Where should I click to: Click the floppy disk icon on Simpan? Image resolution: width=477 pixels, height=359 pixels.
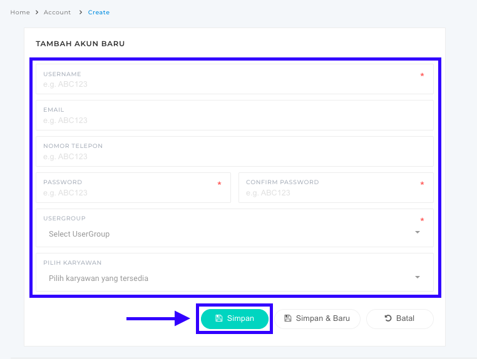click(219, 318)
